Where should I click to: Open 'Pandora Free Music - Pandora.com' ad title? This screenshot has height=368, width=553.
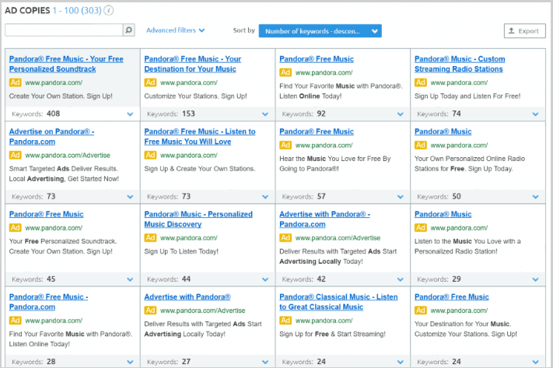pyautogui.click(x=49, y=302)
